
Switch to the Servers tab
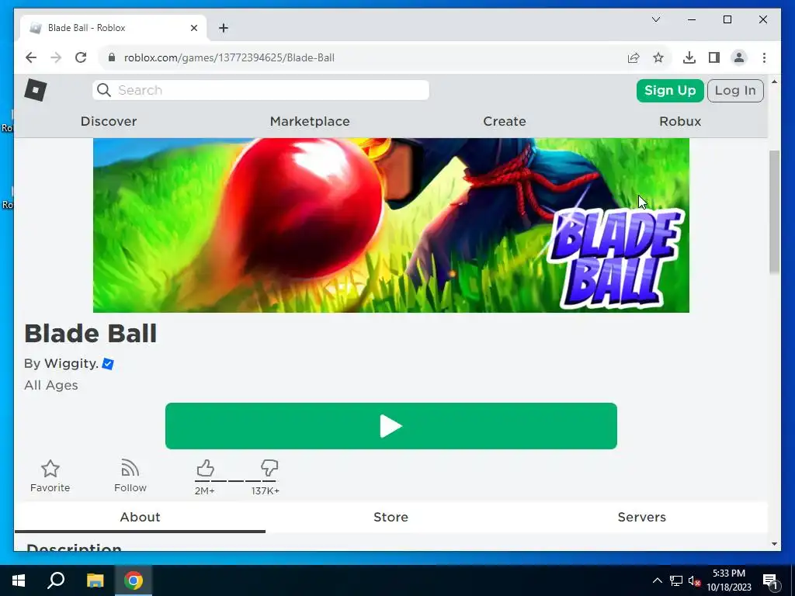pos(642,517)
